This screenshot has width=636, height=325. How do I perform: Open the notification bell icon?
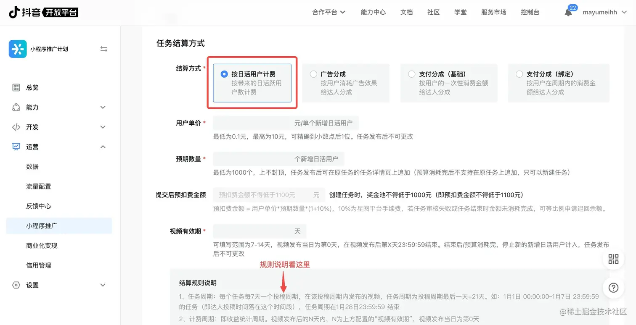[568, 12]
